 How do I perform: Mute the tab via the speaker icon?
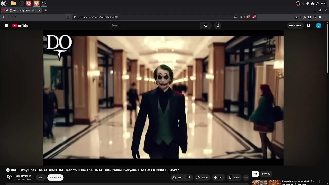pos(7,10)
